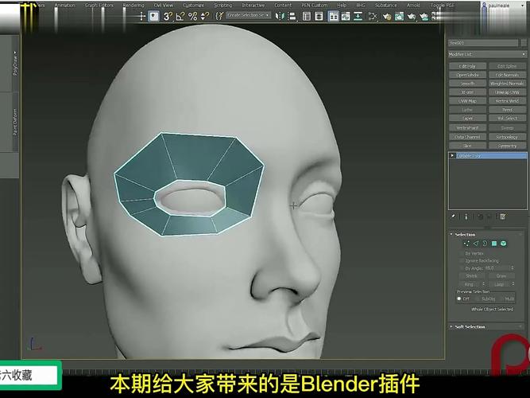Enable Ignore Backfacing checkbox
Image resolution: width=530 pixels, height=398 pixels.
pos(462,260)
